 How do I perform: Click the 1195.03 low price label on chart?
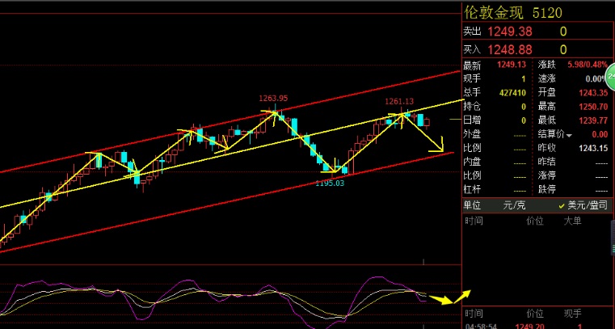point(330,183)
